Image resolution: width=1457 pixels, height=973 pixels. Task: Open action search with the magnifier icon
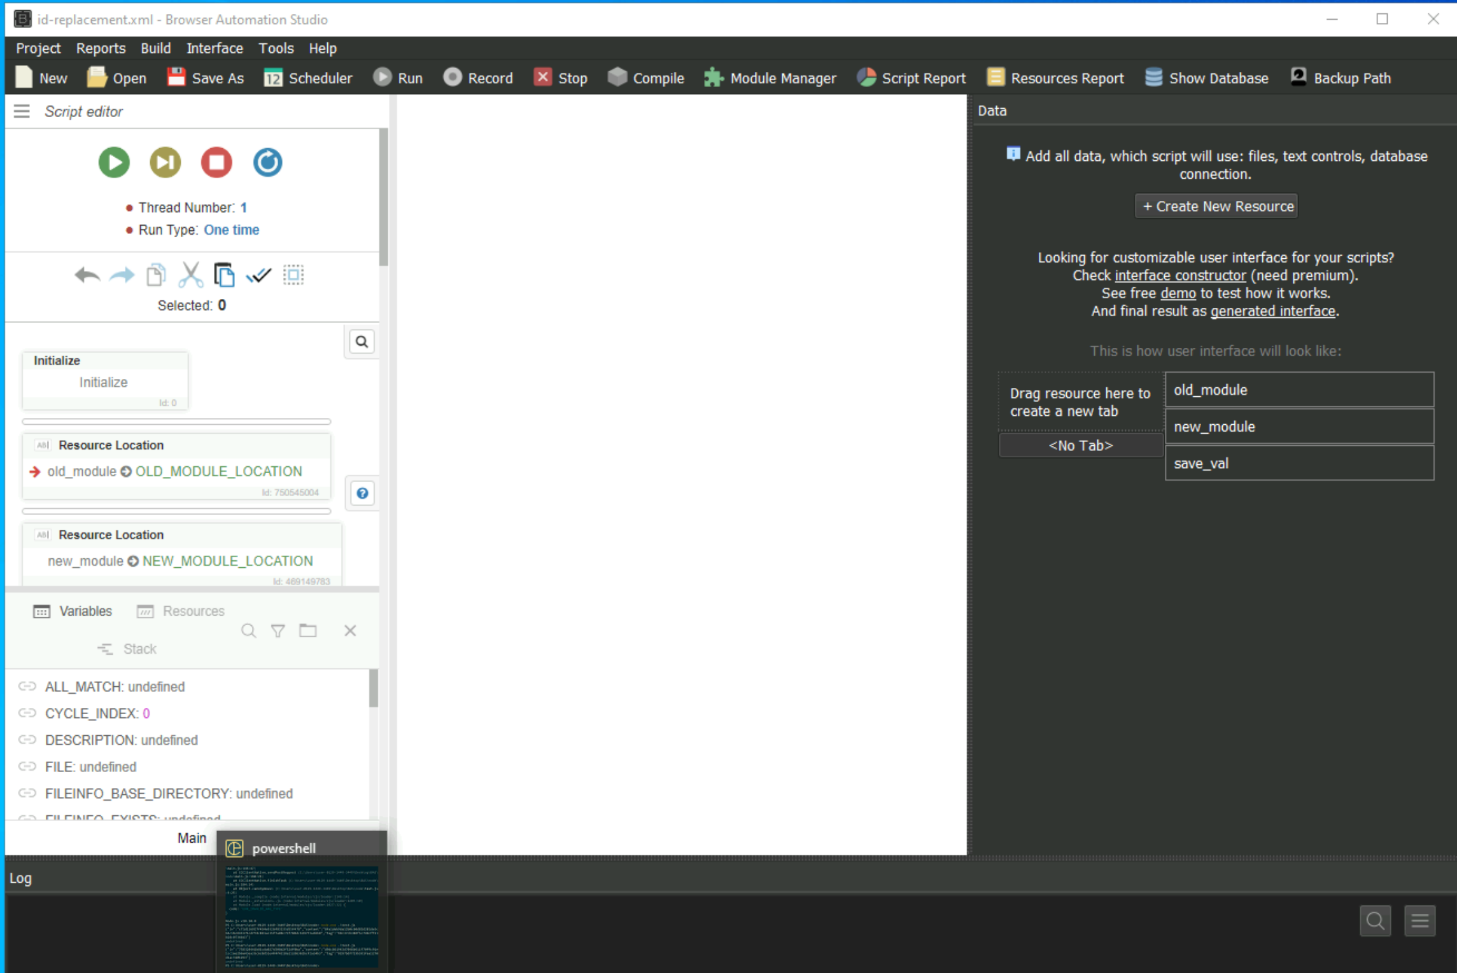click(x=361, y=342)
